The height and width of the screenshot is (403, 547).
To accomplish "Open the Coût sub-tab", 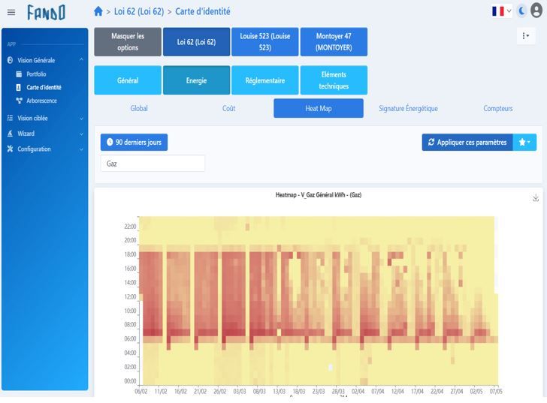I will tap(229, 108).
